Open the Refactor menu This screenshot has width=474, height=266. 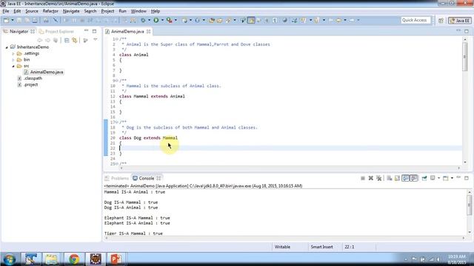tap(50, 11)
